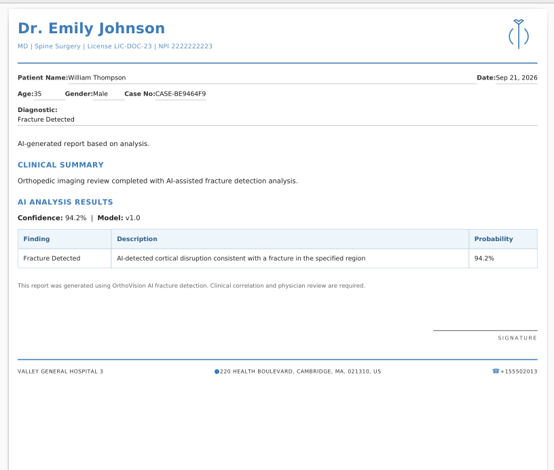Click the Date field Sep 21, 2026
Viewport: 554px width, 470px height.
516,77
